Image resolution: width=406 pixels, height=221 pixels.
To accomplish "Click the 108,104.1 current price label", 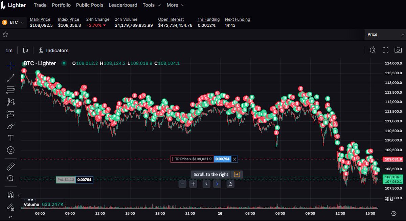I will point(393,177).
